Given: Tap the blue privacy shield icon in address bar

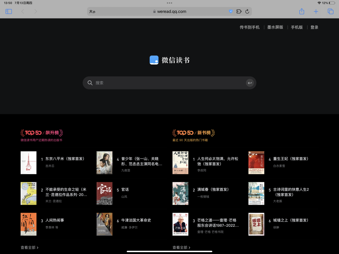Looking at the screenshot, I should [x=231, y=12].
